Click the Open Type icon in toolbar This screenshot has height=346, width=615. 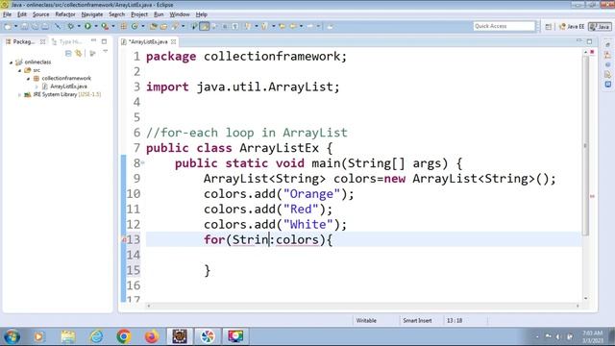click(x=154, y=26)
